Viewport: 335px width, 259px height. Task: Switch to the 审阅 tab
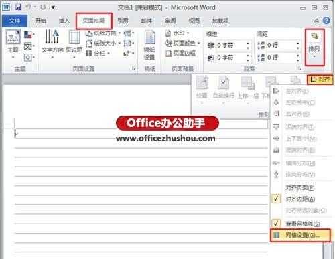170,21
